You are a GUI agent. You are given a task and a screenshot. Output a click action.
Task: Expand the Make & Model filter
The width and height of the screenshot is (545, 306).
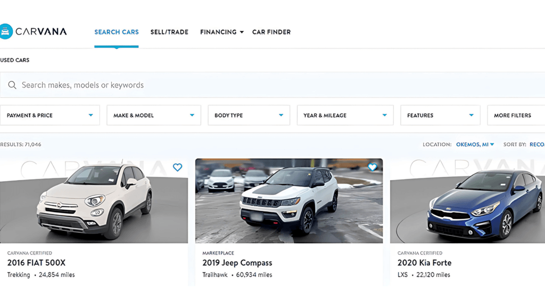tap(154, 115)
